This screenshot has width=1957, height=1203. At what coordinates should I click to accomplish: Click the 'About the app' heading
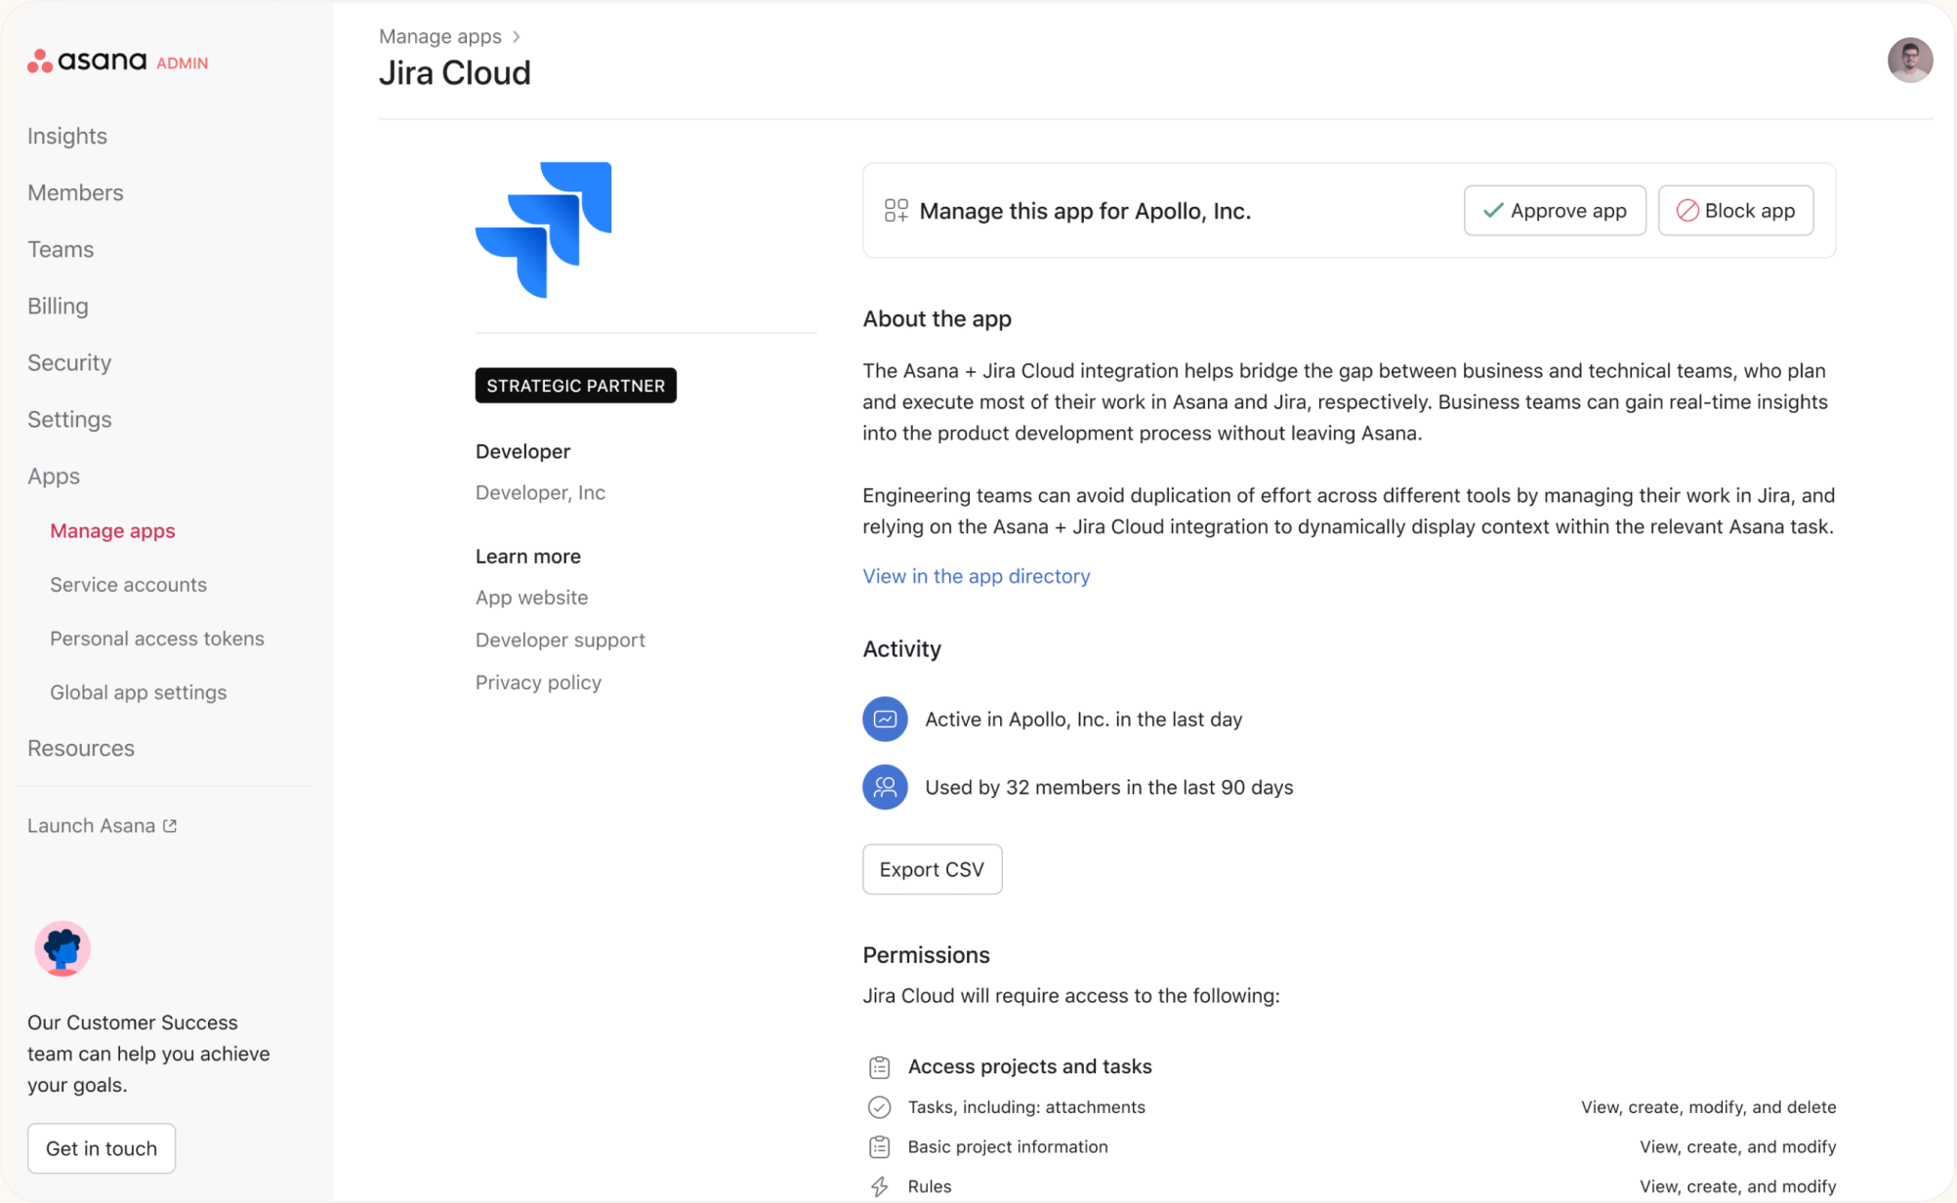click(937, 319)
